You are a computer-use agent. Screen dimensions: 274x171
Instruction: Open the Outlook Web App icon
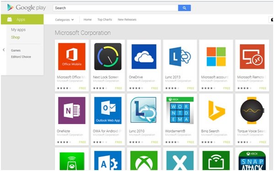108,110
